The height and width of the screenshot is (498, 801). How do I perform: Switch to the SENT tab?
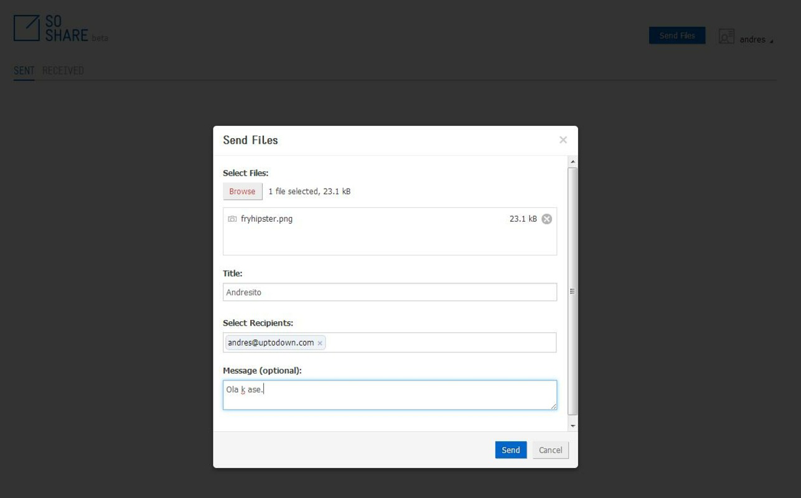(x=24, y=70)
